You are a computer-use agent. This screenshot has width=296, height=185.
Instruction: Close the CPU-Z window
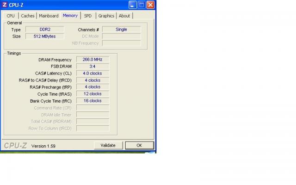coord(151,5)
